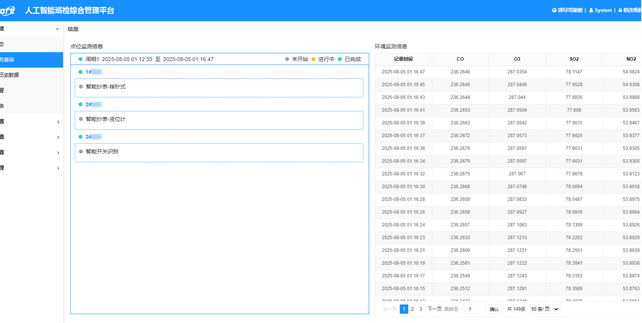Click the System user icon
642x323 pixels.
tap(591, 10)
